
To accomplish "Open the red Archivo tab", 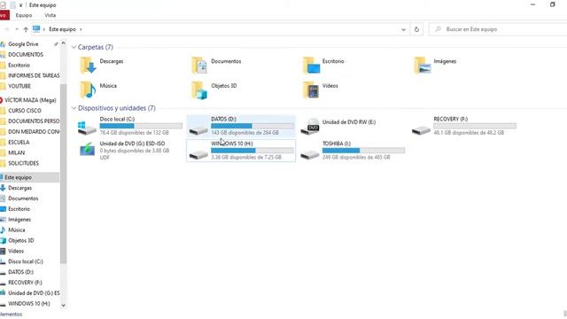I will (x=4, y=15).
